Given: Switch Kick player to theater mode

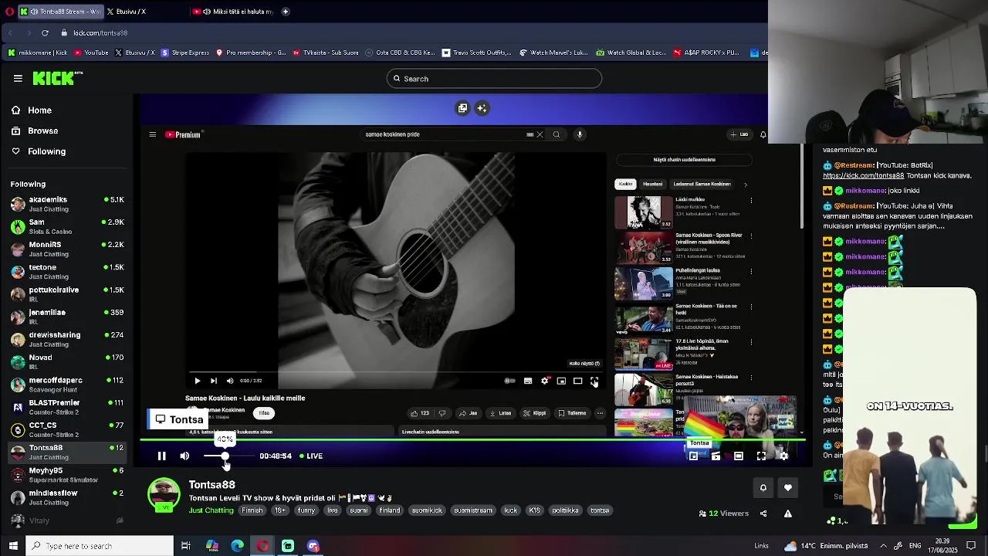Looking at the screenshot, I should (x=739, y=456).
